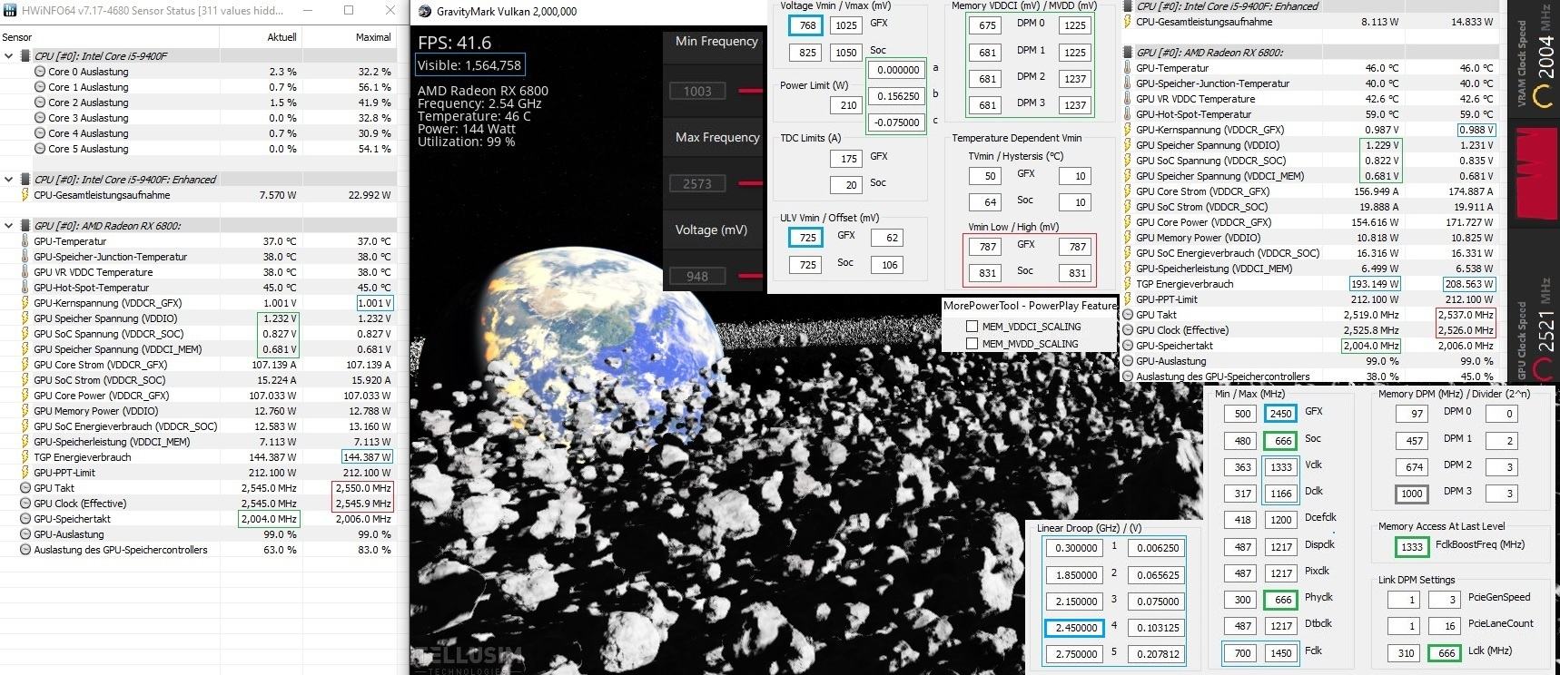Viewport: 1560px width, 675px height.
Task: Click the Visible: 1,564,758 readout in GravityMark
Action: [x=469, y=65]
